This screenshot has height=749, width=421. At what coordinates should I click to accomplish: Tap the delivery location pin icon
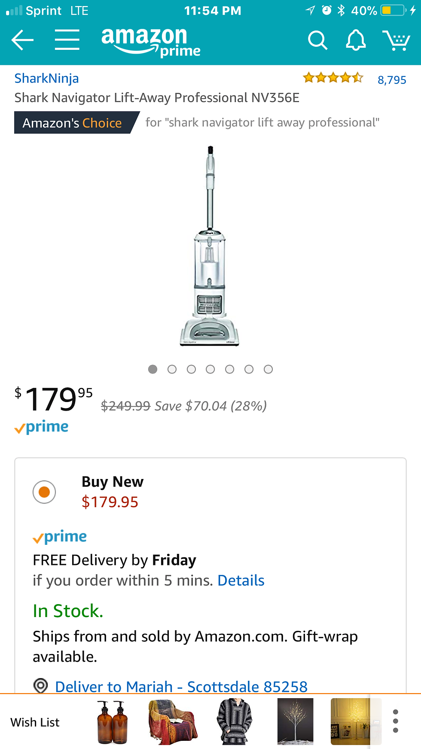pyautogui.click(x=41, y=685)
